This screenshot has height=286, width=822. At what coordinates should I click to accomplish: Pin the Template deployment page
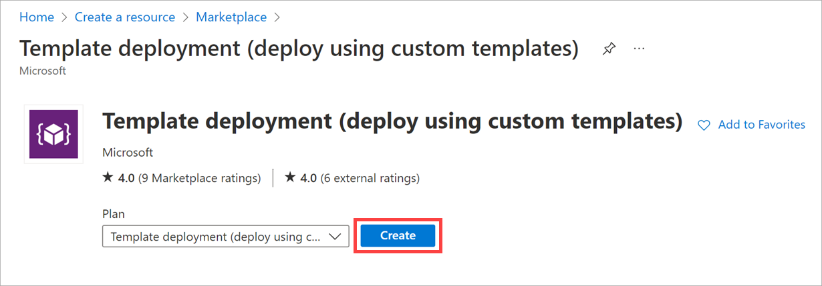[609, 49]
